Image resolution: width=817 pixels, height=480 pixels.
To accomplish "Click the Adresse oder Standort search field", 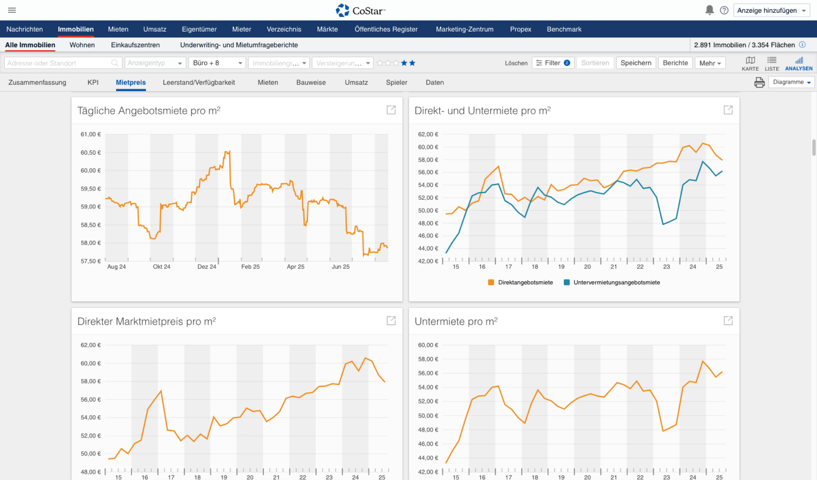I will tap(58, 63).
